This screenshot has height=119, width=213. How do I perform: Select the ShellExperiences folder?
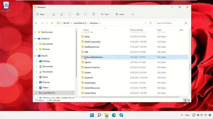(x=92, y=47)
